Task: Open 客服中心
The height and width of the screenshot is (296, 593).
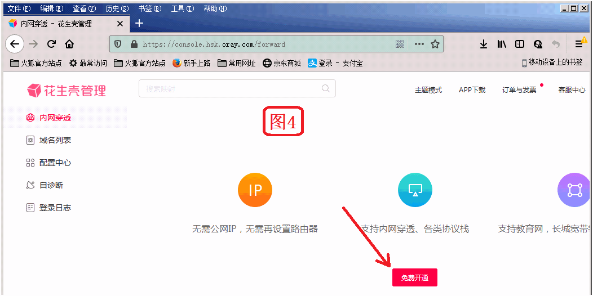Action: [x=572, y=90]
